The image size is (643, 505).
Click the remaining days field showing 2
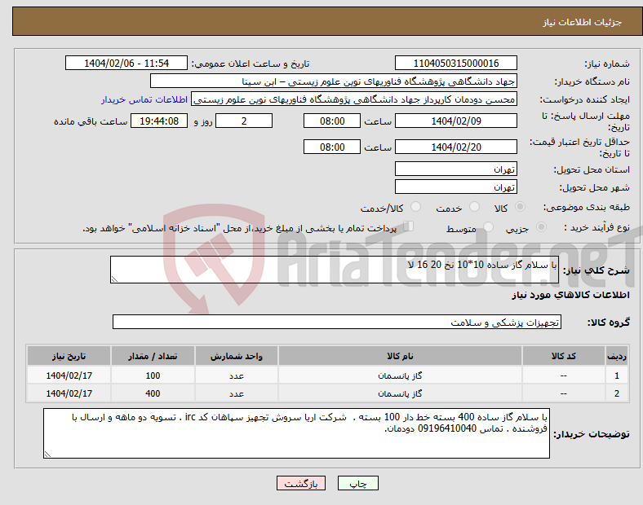click(x=244, y=121)
